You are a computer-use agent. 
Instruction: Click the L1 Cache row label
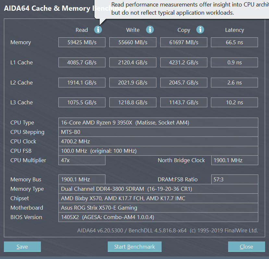[x=21, y=62]
